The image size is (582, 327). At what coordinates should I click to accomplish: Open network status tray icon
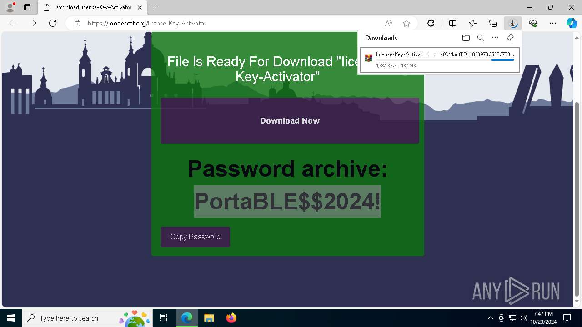[512, 318]
